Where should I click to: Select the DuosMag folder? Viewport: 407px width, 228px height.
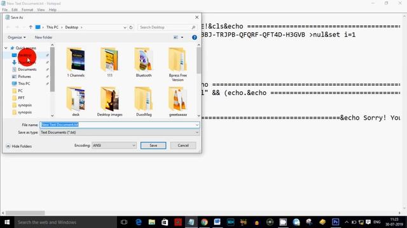[x=144, y=101]
